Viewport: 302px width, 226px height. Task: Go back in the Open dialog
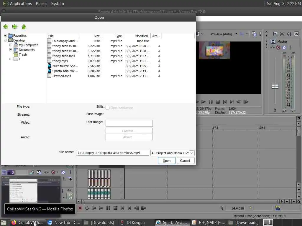point(6,26)
